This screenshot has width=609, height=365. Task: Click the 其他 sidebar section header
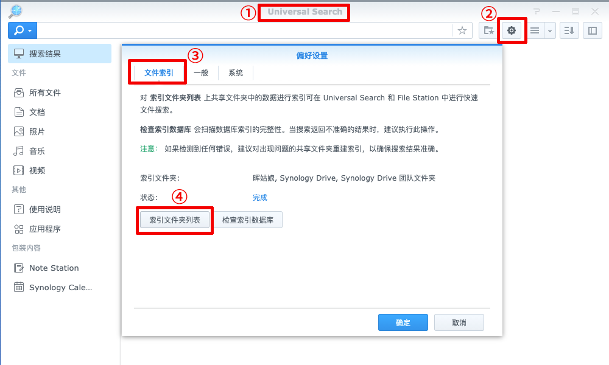tap(19, 189)
